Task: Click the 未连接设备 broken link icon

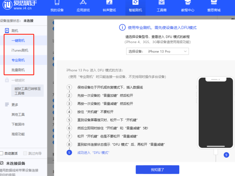Action: tap(2, 163)
